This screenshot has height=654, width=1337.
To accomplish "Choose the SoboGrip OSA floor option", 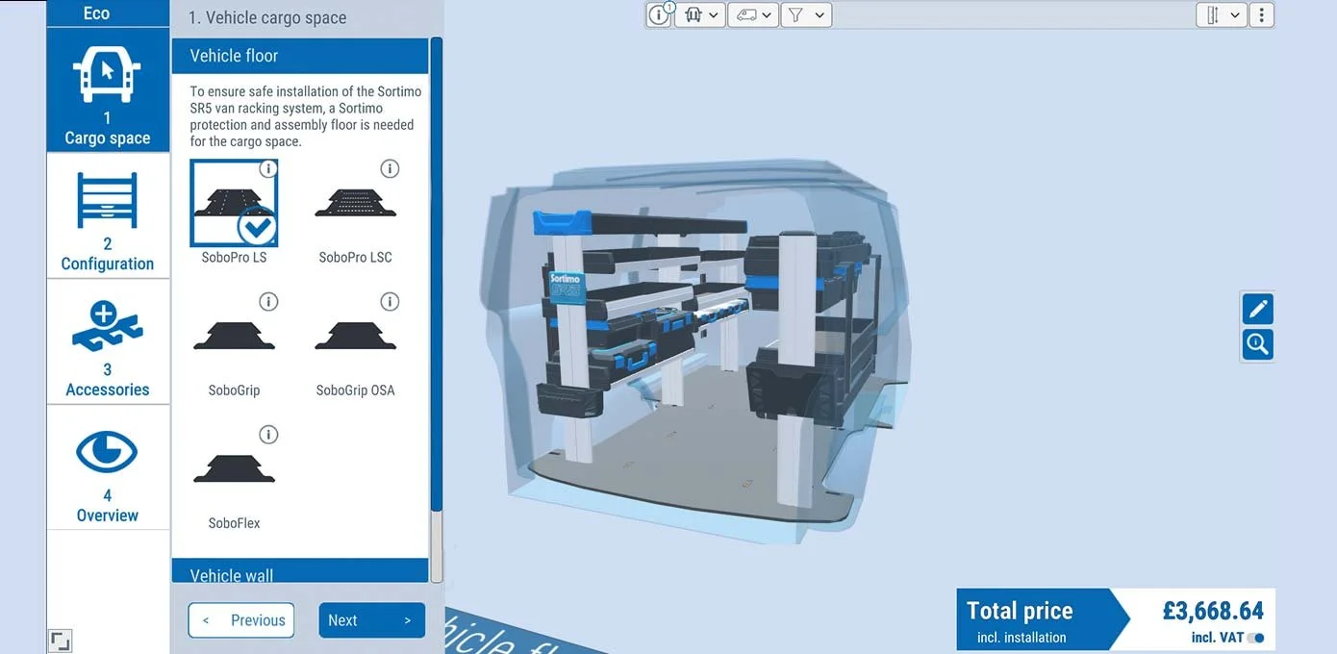I will click(x=355, y=346).
